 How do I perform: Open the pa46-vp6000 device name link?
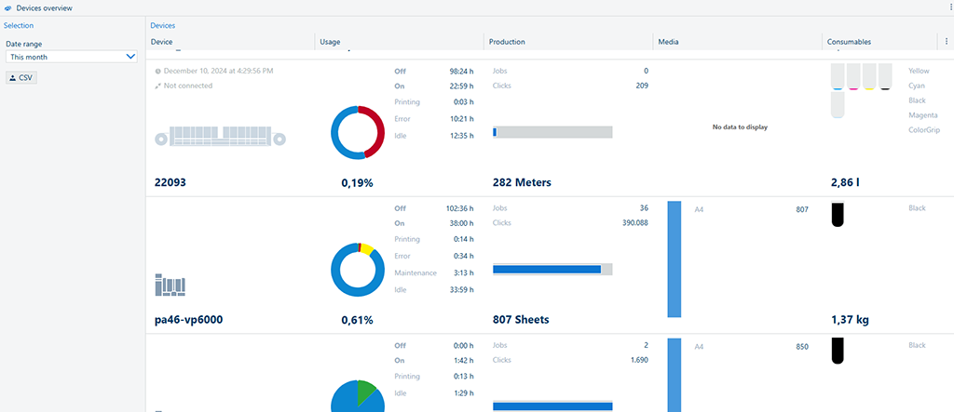coord(188,320)
